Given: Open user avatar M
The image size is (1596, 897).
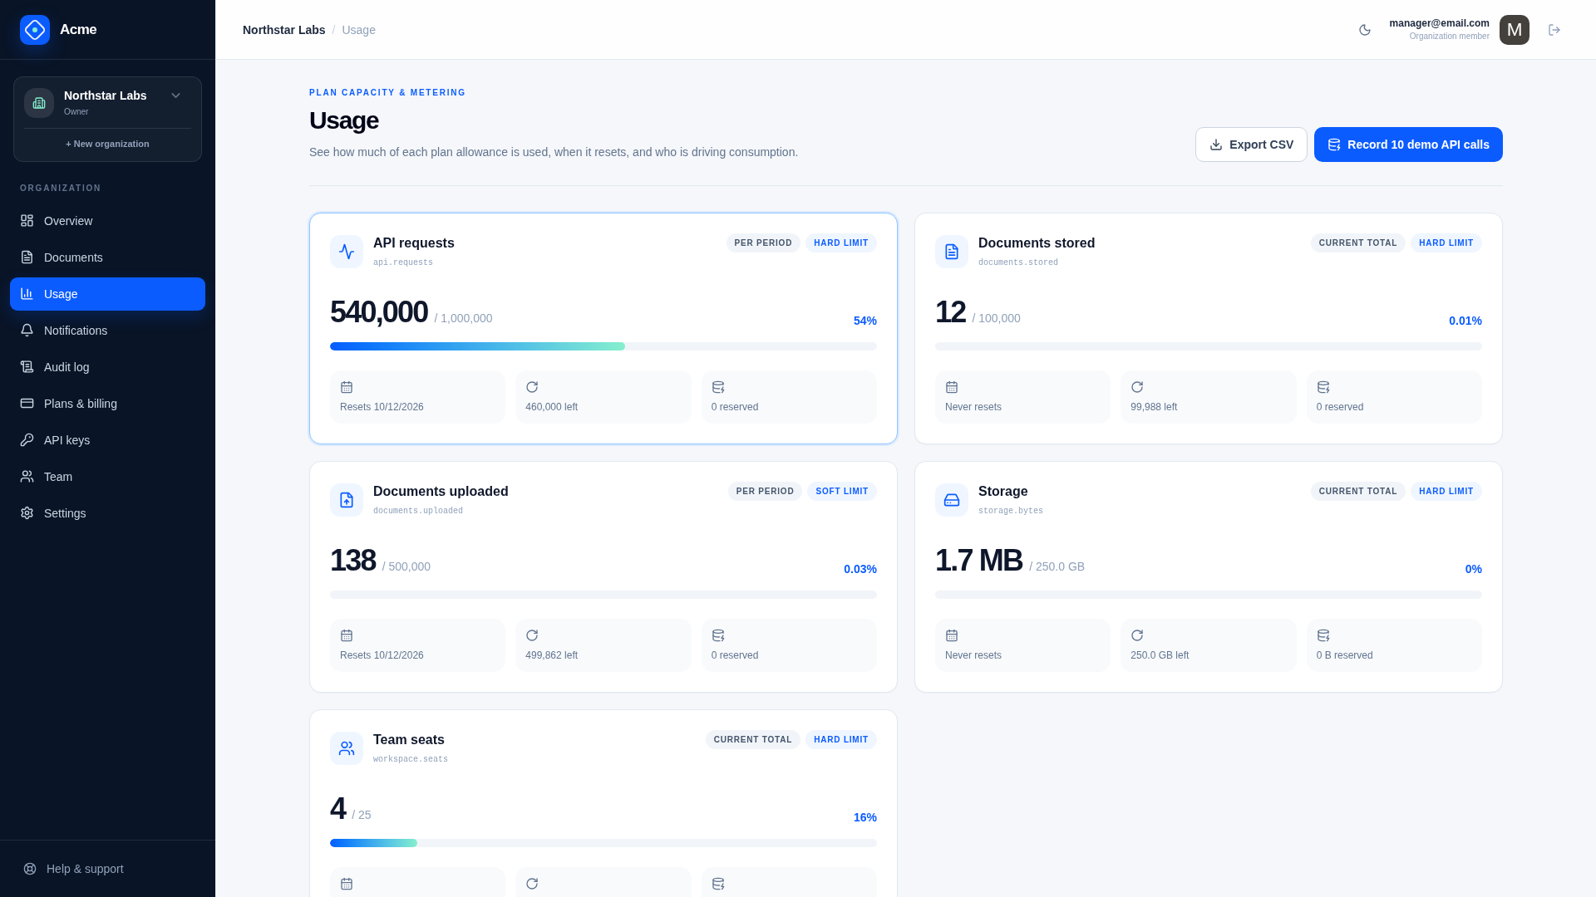Looking at the screenshot, I should [x=1515, y=30].
